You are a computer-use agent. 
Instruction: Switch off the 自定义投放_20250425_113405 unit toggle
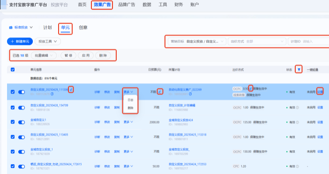click(22, 137)
